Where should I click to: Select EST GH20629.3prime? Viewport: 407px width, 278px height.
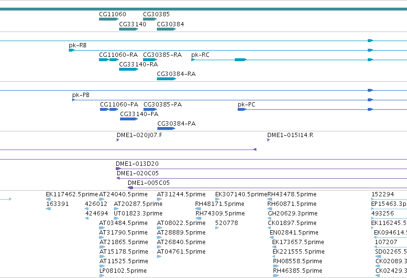tap(269, 218)
